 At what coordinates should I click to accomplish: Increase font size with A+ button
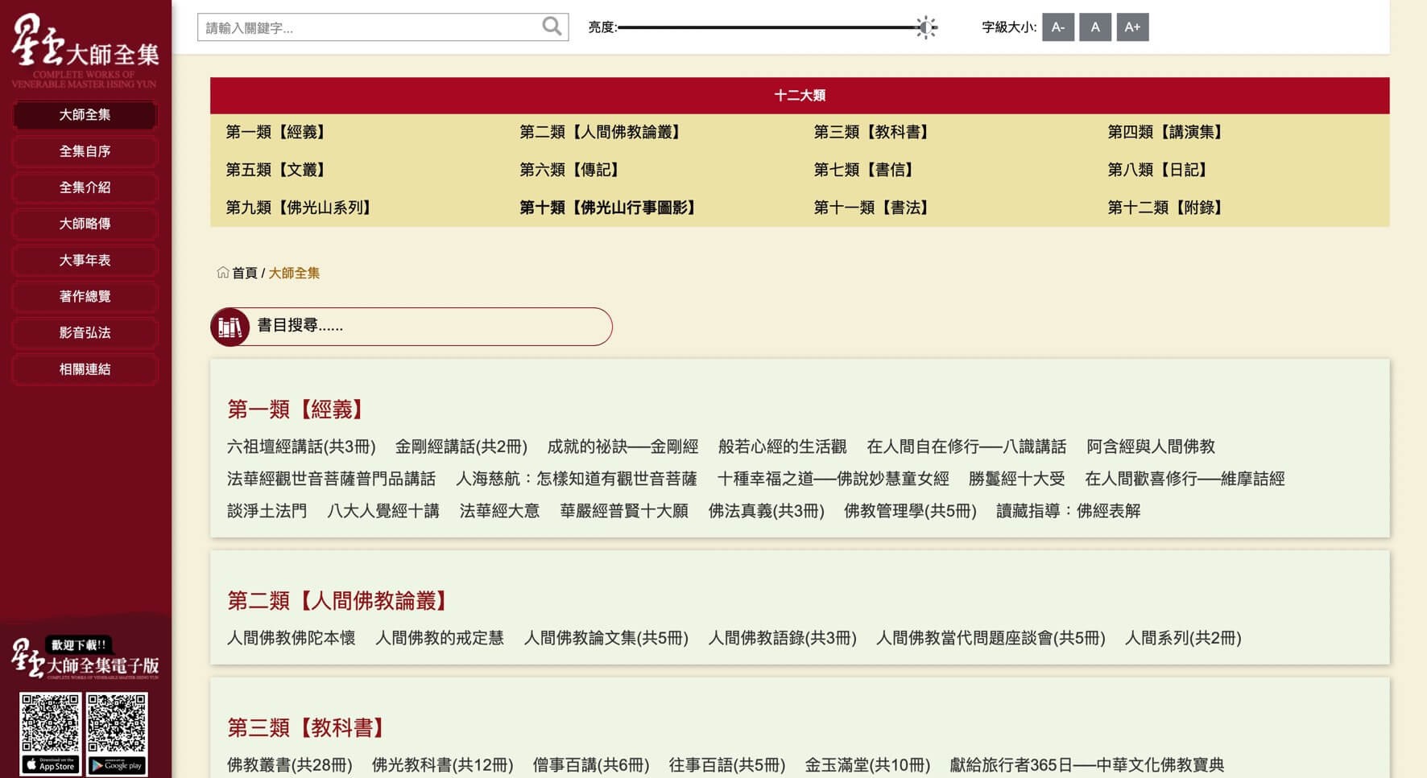point(1131,27)
